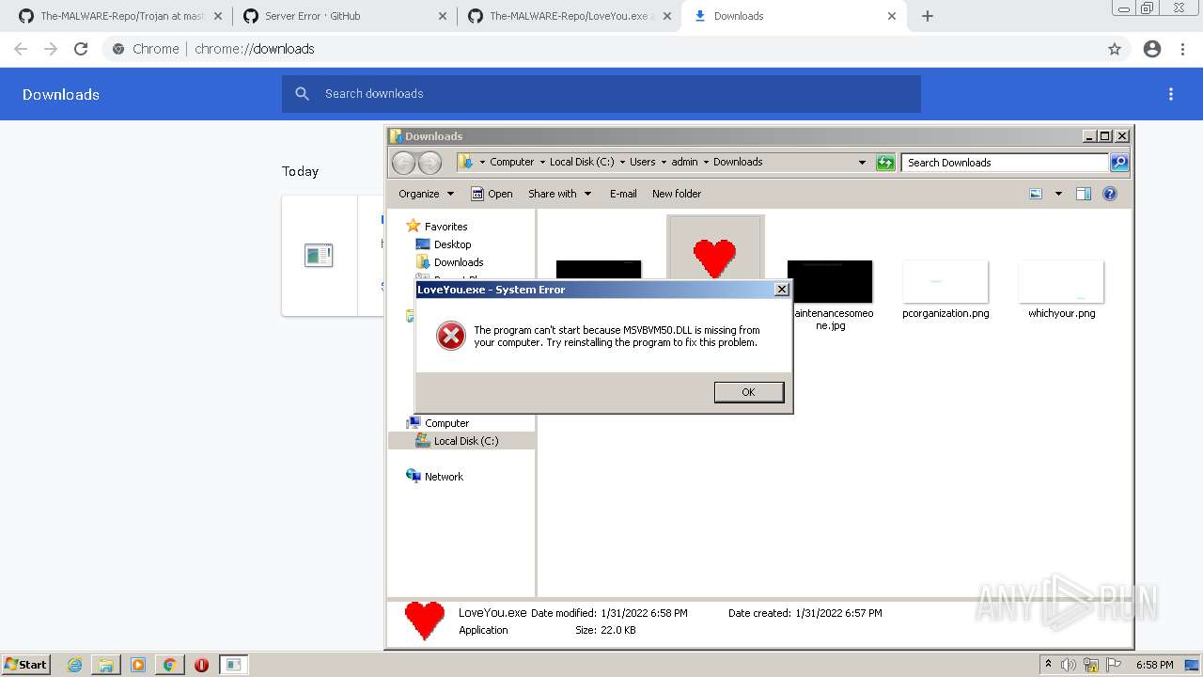Image resolution: width=1203 pixels, height=677 pixels.
Task: Switch to The-MALWARE-Repo/LoveYou.exe tab
Action: (x=568, y=16)
